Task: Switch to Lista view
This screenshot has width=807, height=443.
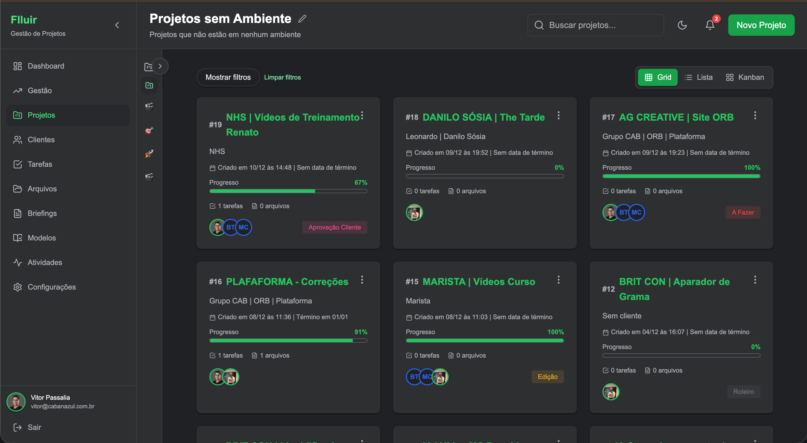Action: 699,77
